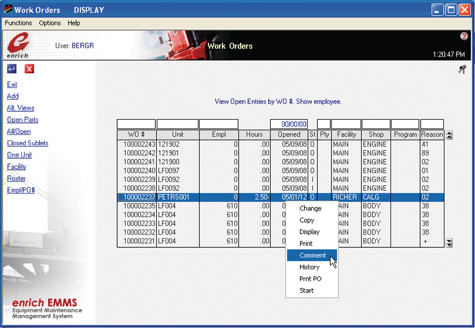Open the Options menu

[49, 23]
